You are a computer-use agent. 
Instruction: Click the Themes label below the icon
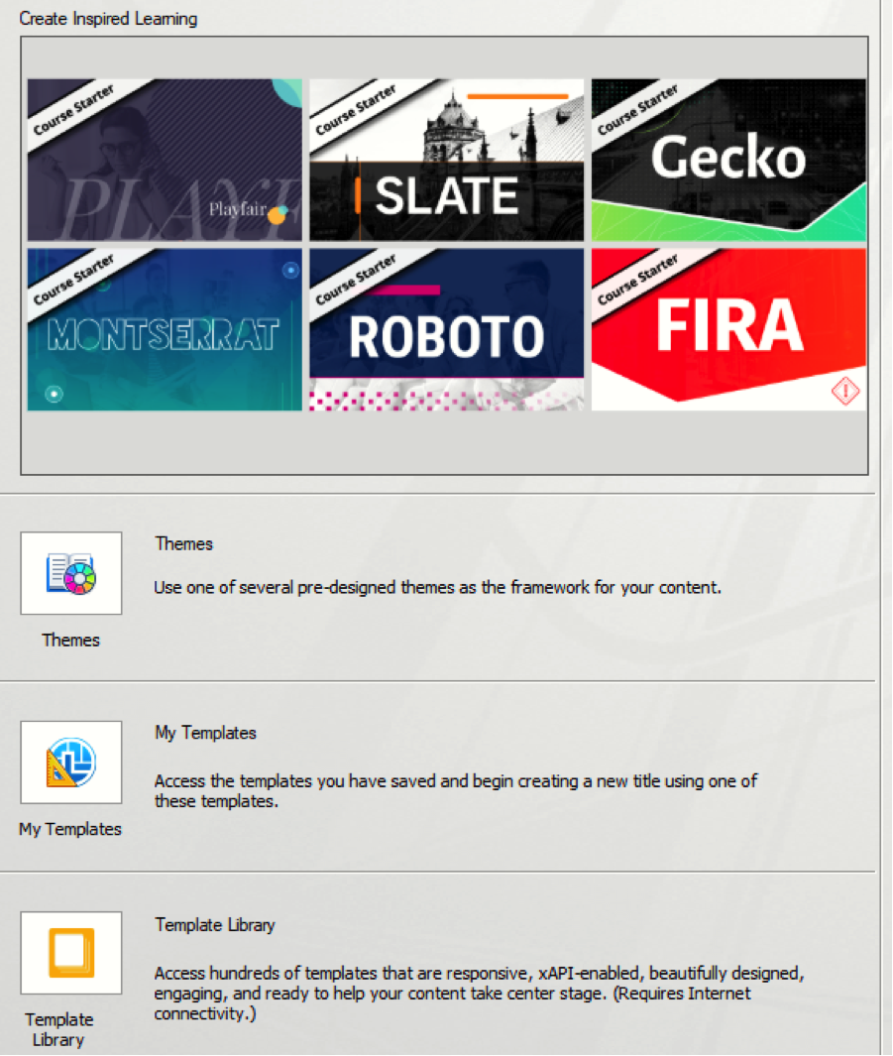point(70,640)
